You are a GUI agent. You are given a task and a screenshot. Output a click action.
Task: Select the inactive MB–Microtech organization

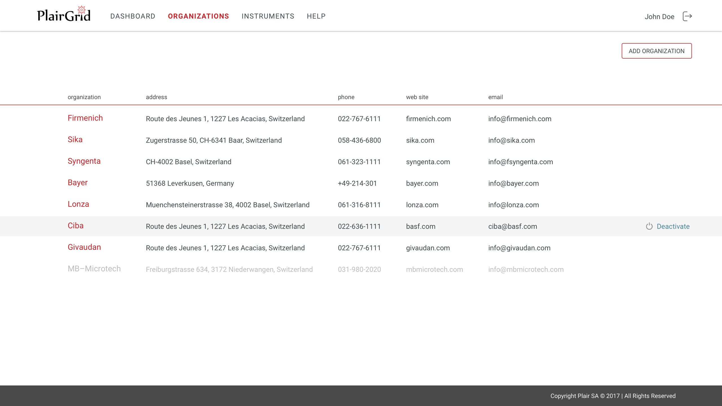94,269
